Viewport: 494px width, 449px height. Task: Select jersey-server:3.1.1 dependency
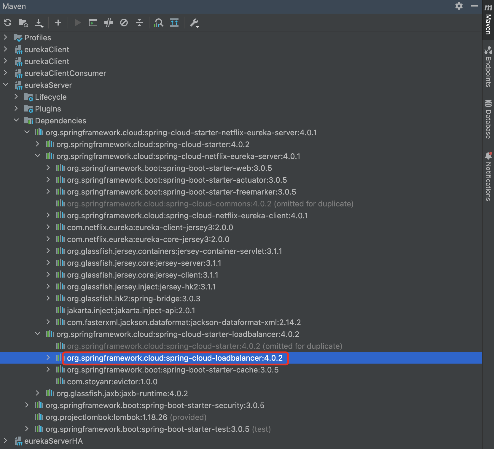point(241,263)
